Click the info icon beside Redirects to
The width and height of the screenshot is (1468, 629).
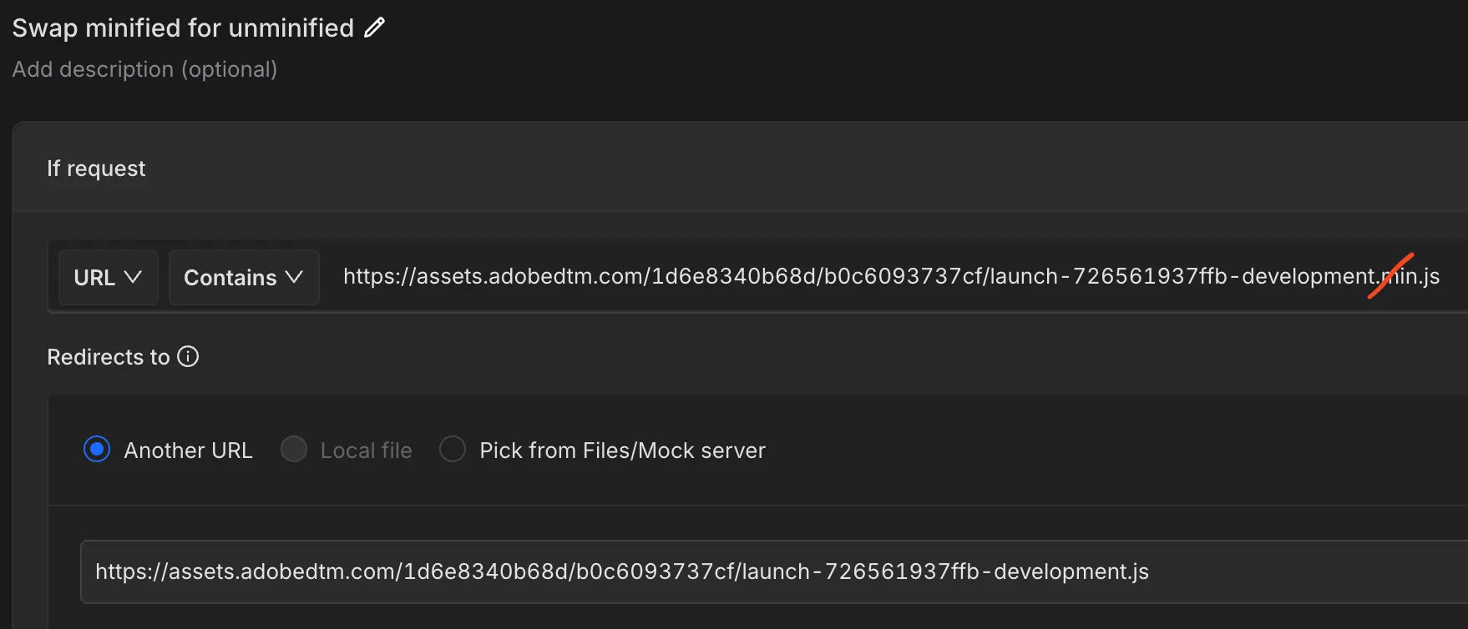click(189, 357)
